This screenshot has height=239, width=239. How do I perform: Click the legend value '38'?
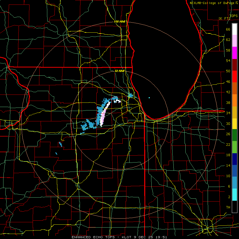(228, 103)
